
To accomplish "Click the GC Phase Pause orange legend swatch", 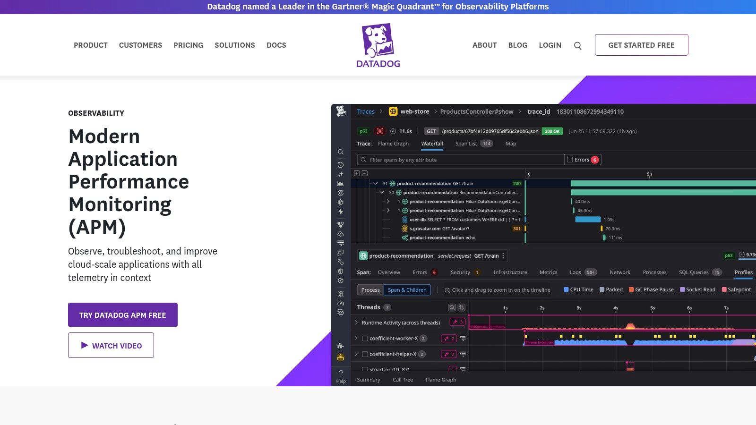I will click(x=631, y=289).
